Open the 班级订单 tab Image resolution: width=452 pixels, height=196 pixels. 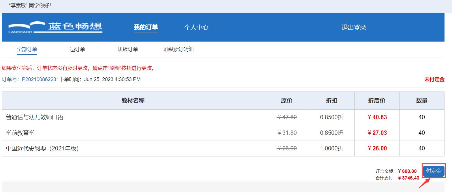point(128,49)
